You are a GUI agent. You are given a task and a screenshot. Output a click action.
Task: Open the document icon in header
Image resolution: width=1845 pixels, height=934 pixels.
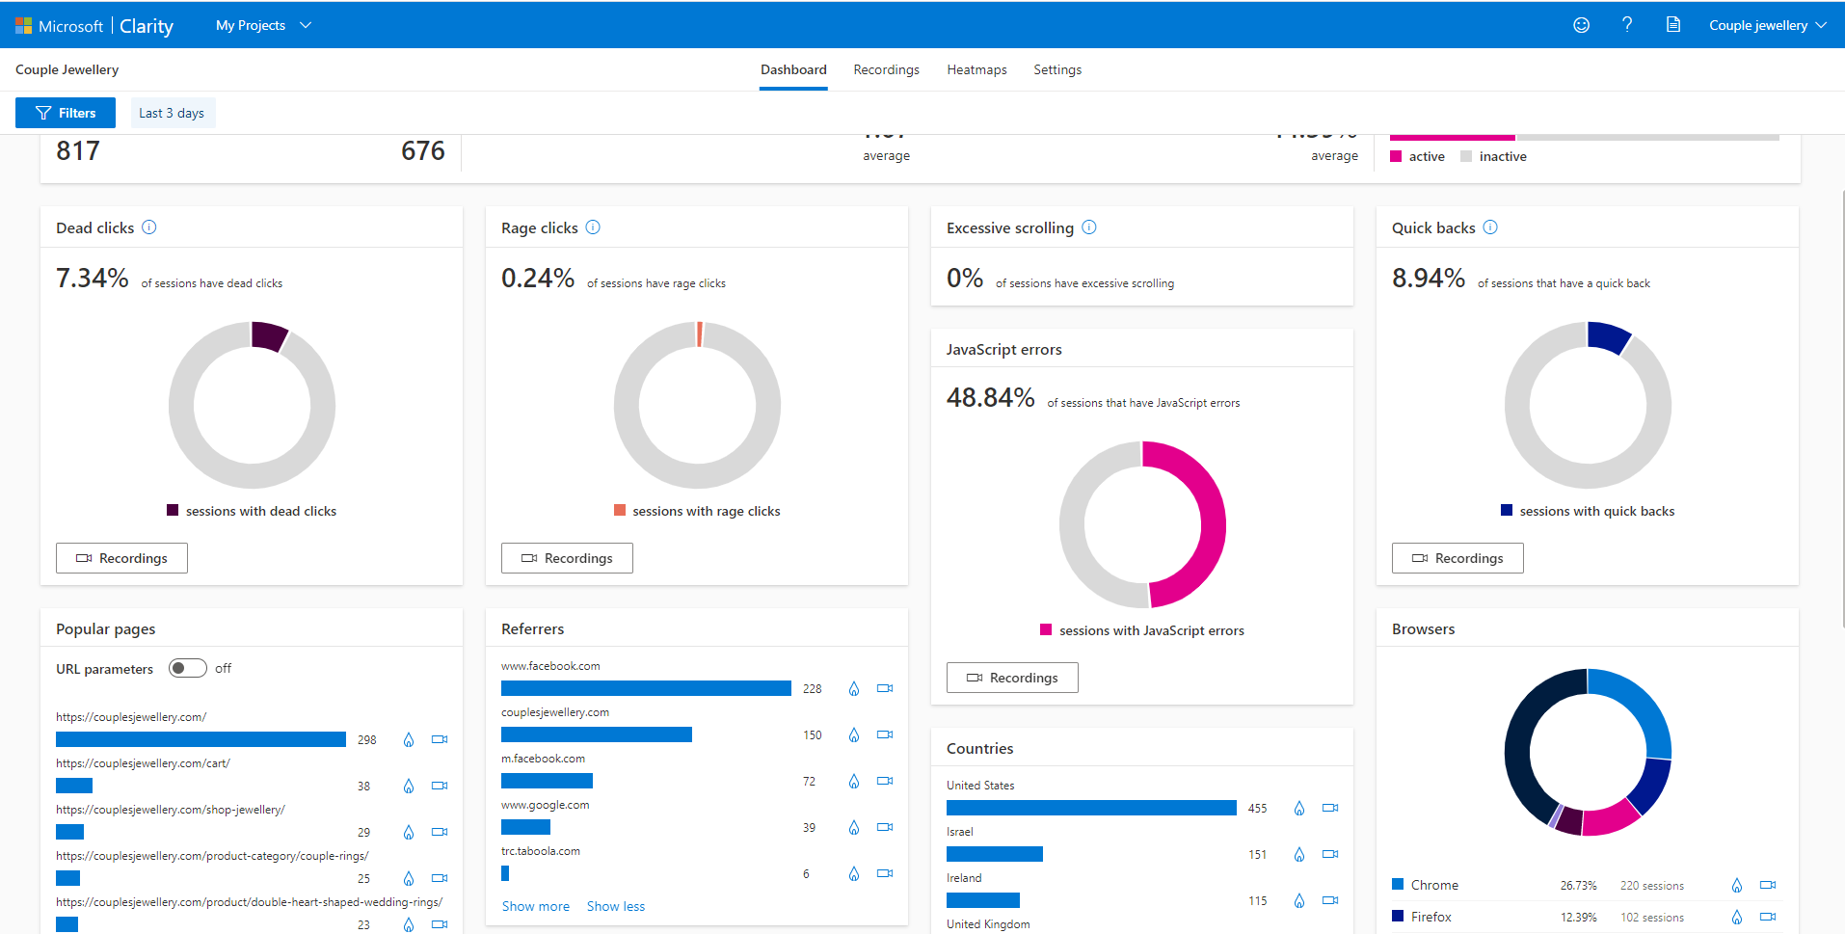(1673, 25)
